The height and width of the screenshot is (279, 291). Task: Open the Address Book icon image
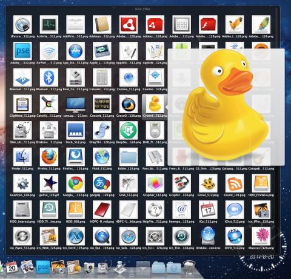click(x=102, y=24)
